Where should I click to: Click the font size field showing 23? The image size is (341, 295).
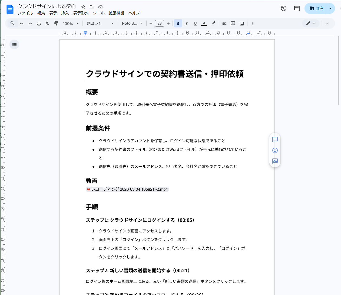160,24
